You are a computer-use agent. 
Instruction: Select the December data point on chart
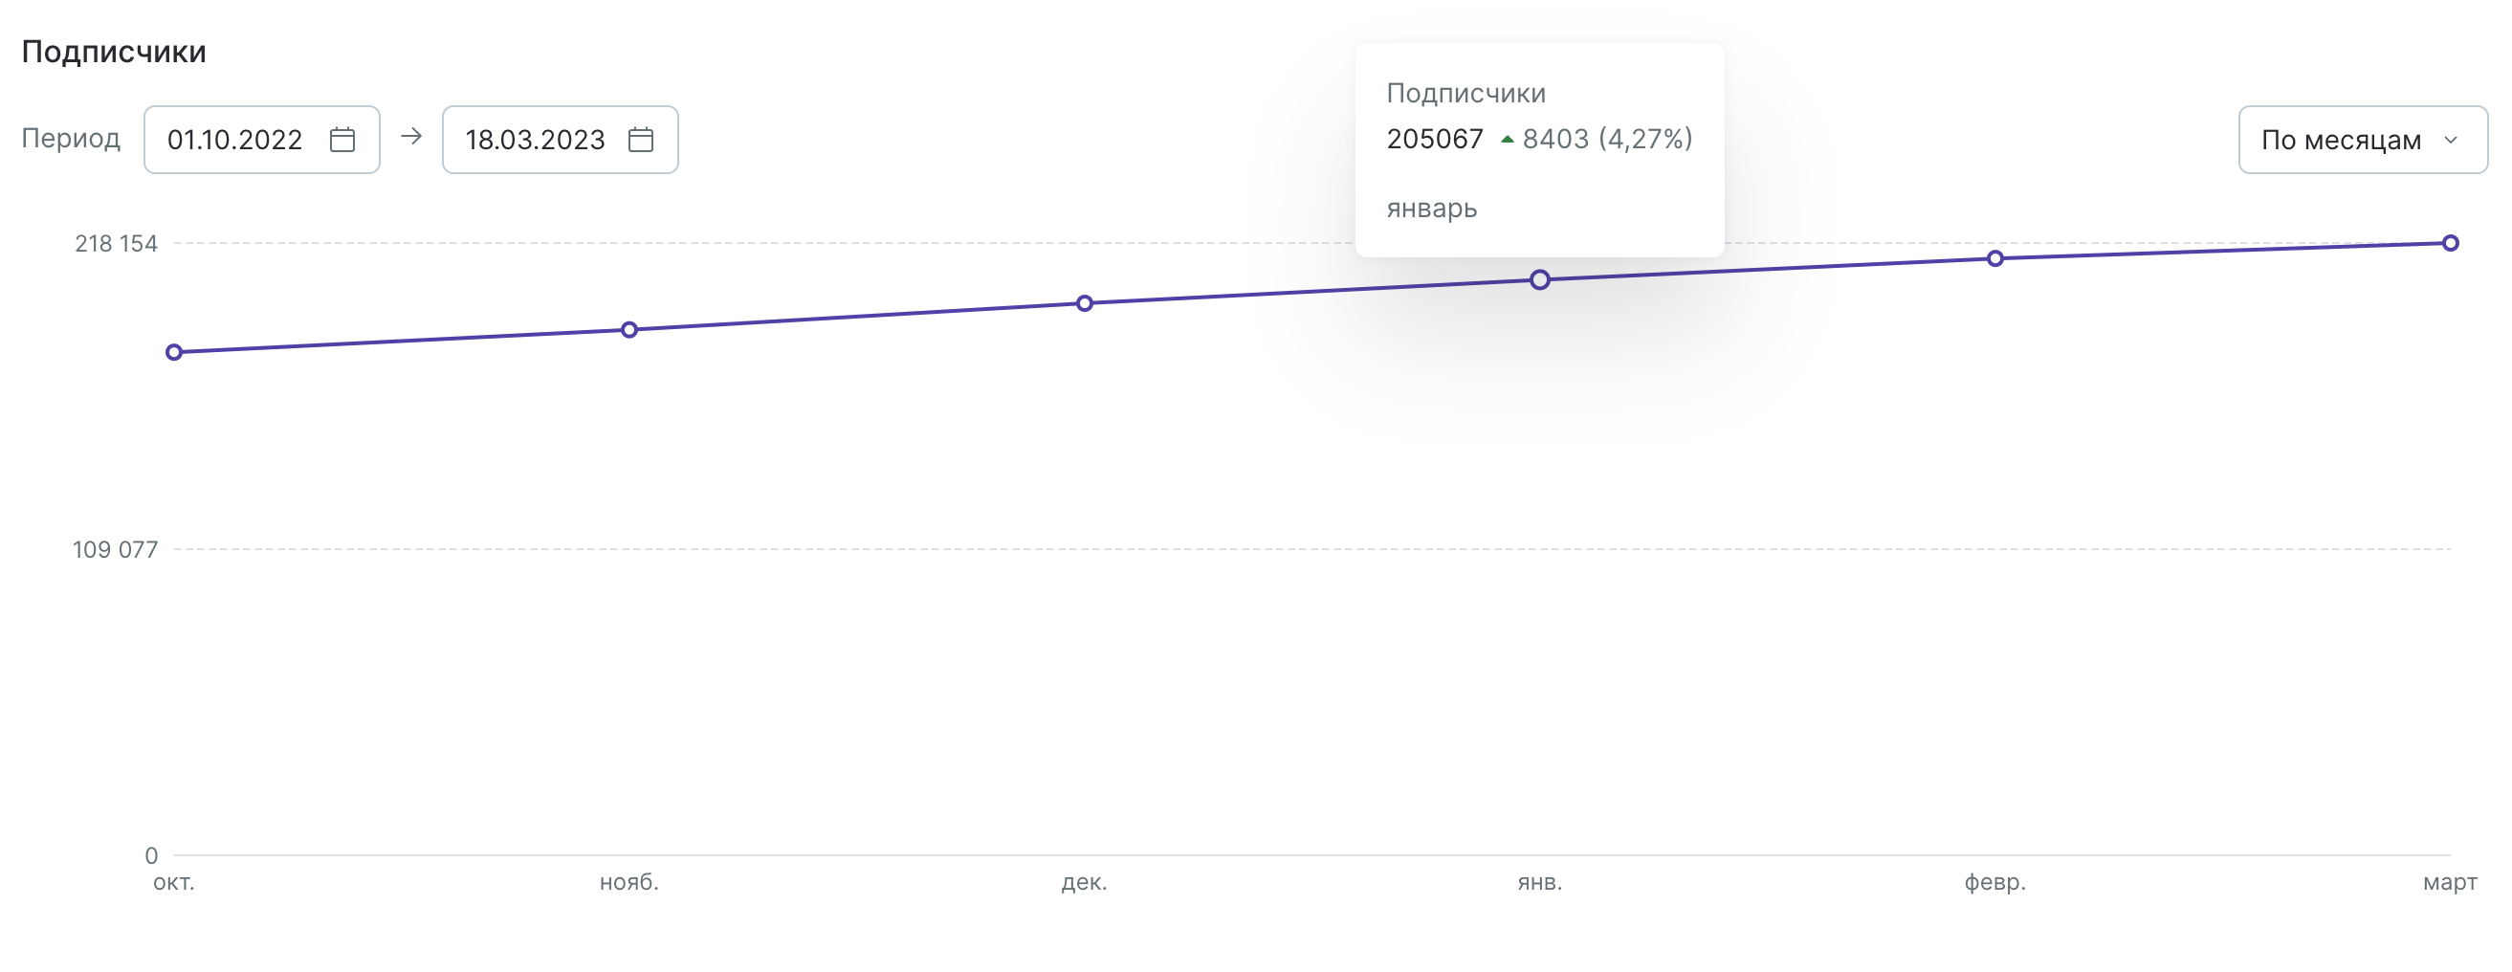(x=1085, y=303)
